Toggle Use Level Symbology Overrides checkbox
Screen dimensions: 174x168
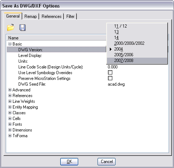[110, 72]
